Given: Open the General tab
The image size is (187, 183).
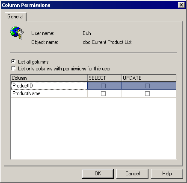Looking at the screenshot, I should pyautogui.click(x=15, y=17).
